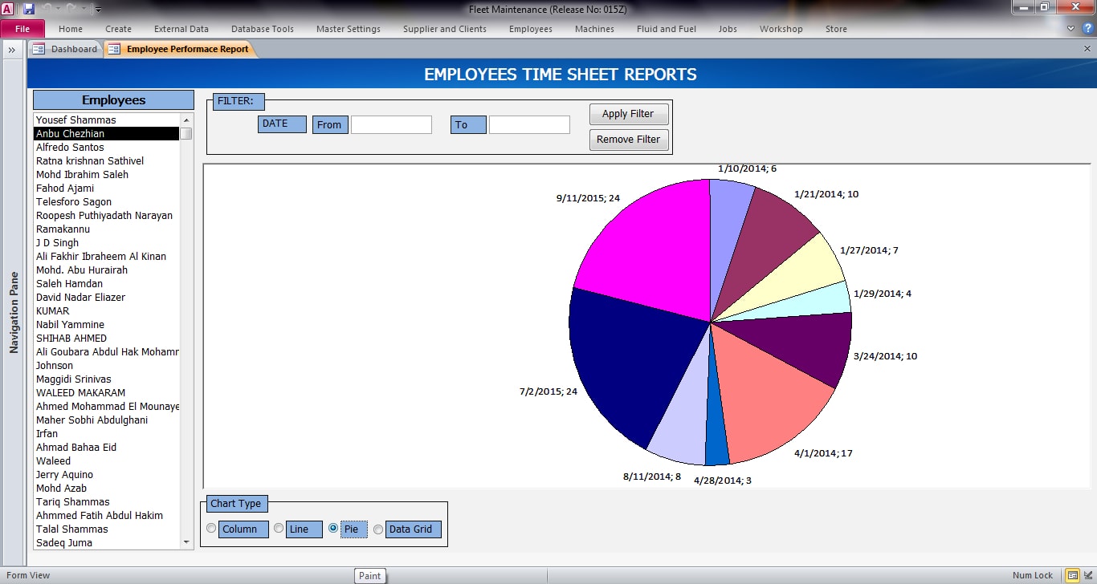Open the Master Settings tab
The height and width of the screenshot is (584, 1097).
point(349,29)
